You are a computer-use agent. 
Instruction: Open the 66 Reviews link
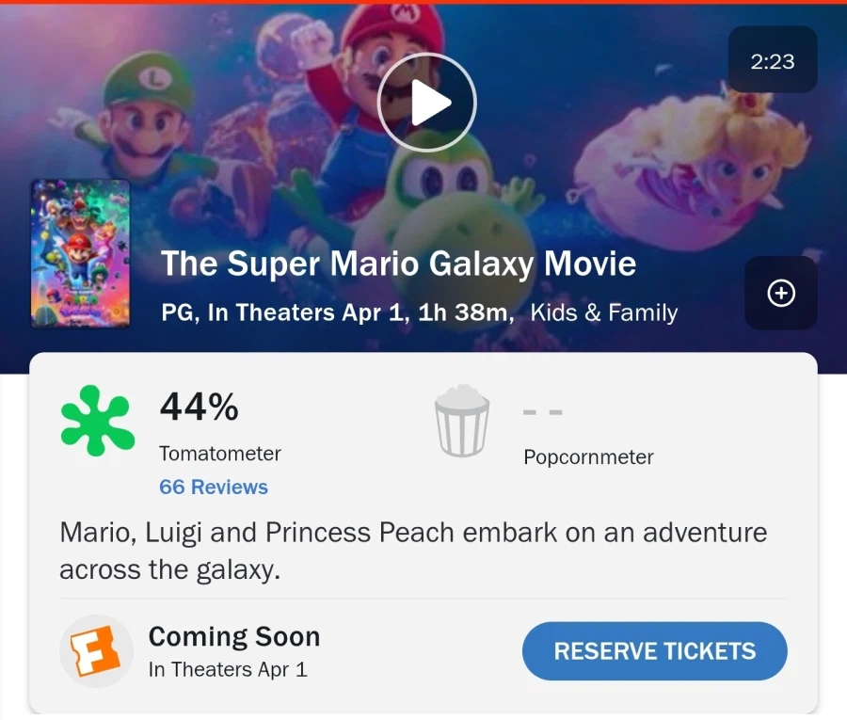(214, 488)
